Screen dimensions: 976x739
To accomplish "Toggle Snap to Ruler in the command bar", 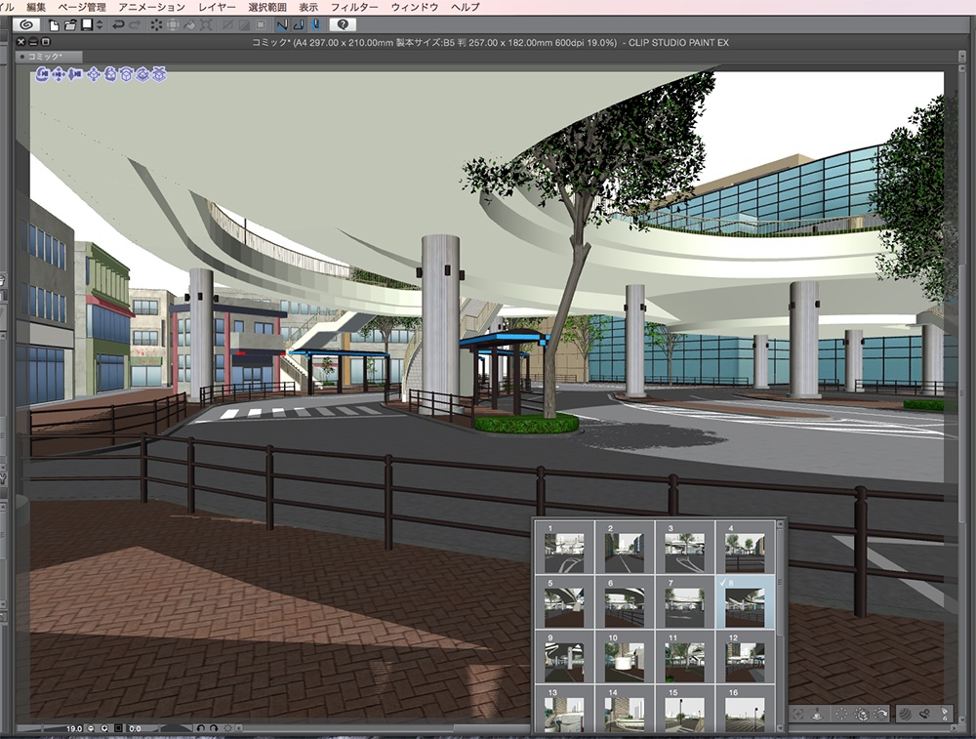I will coord(262,25).
